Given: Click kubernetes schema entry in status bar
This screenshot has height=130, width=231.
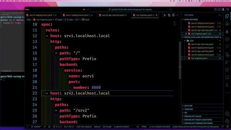Looking at the screenshot, I should tap(196, 127).
